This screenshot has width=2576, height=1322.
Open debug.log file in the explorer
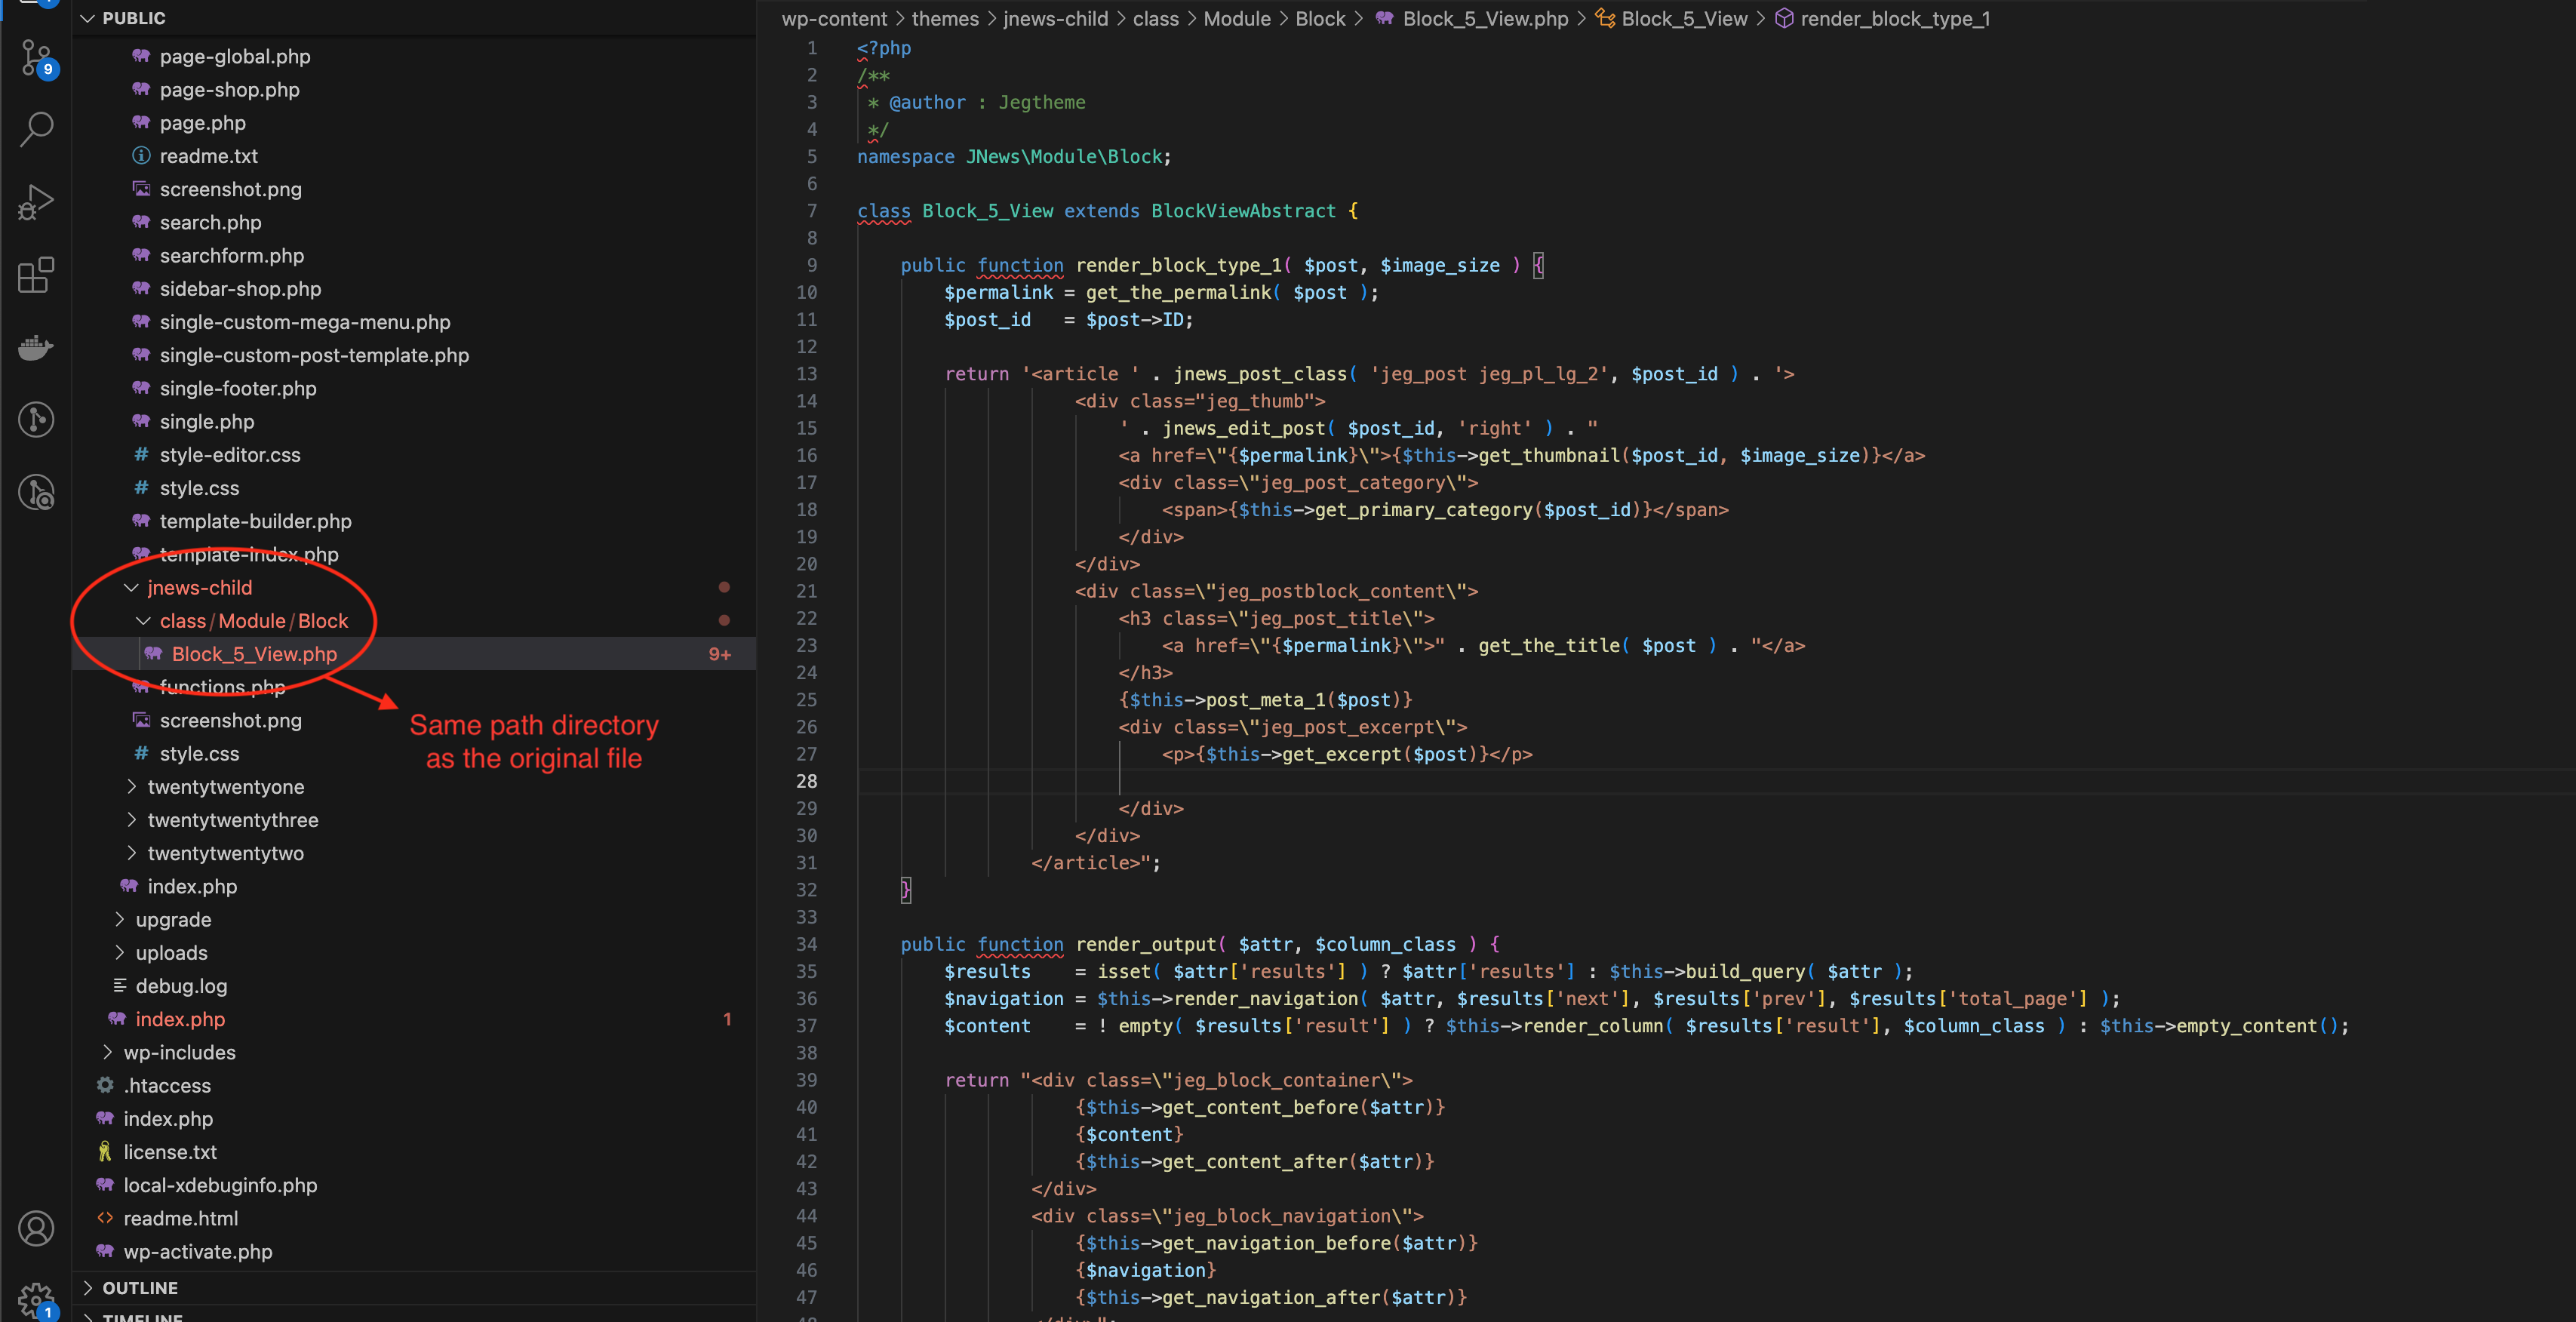pos(181,986)
